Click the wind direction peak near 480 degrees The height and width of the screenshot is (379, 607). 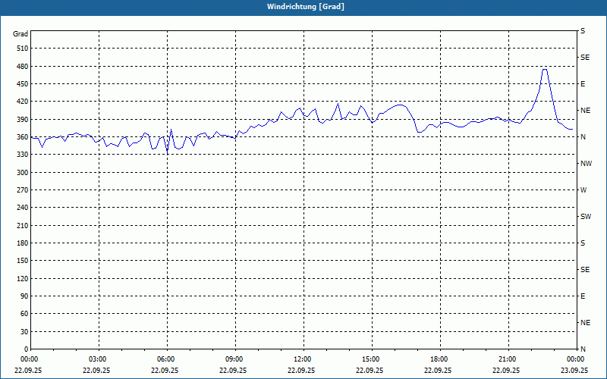[545, 70]
